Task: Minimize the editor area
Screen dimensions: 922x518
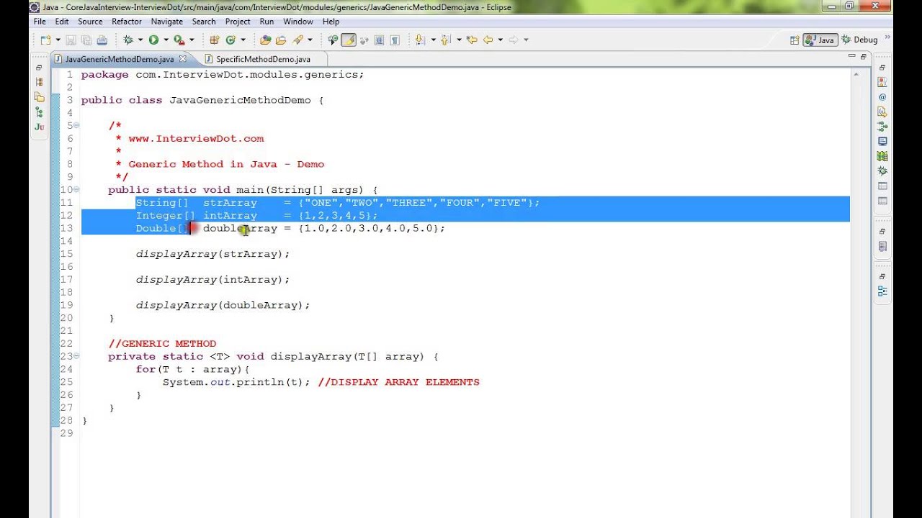Action: coord(852,55)
